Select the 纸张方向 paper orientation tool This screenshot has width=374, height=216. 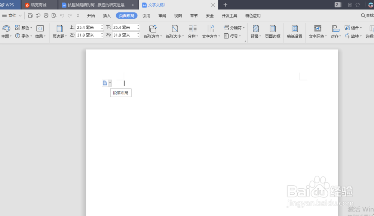point(153,31)
